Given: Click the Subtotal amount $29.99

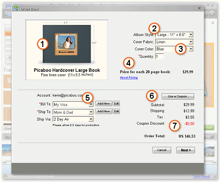Looking at the screenshot, I should tap(189, 105).
